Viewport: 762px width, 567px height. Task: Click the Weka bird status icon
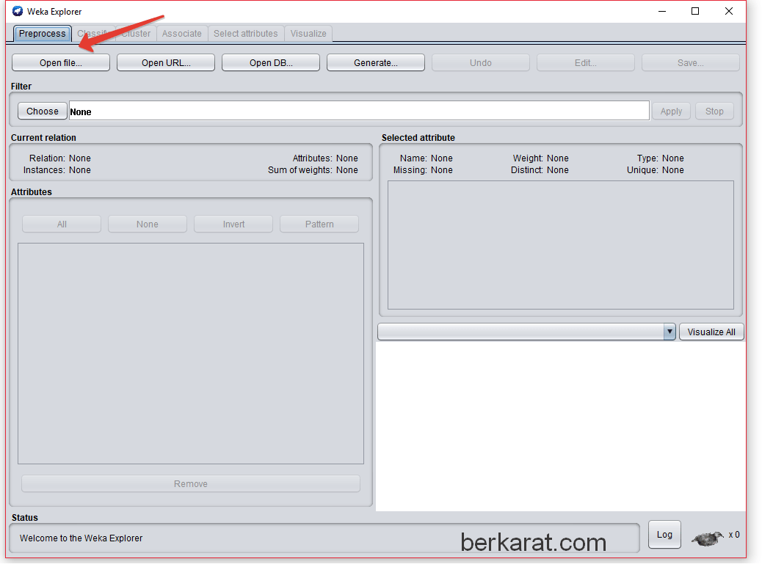(707, 538)
